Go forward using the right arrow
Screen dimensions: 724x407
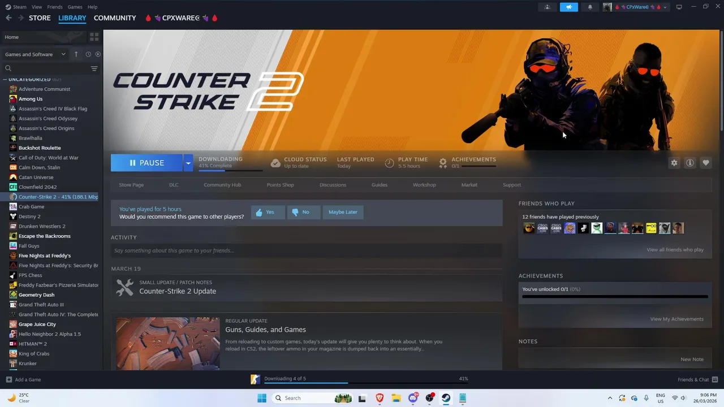(21, 18)
